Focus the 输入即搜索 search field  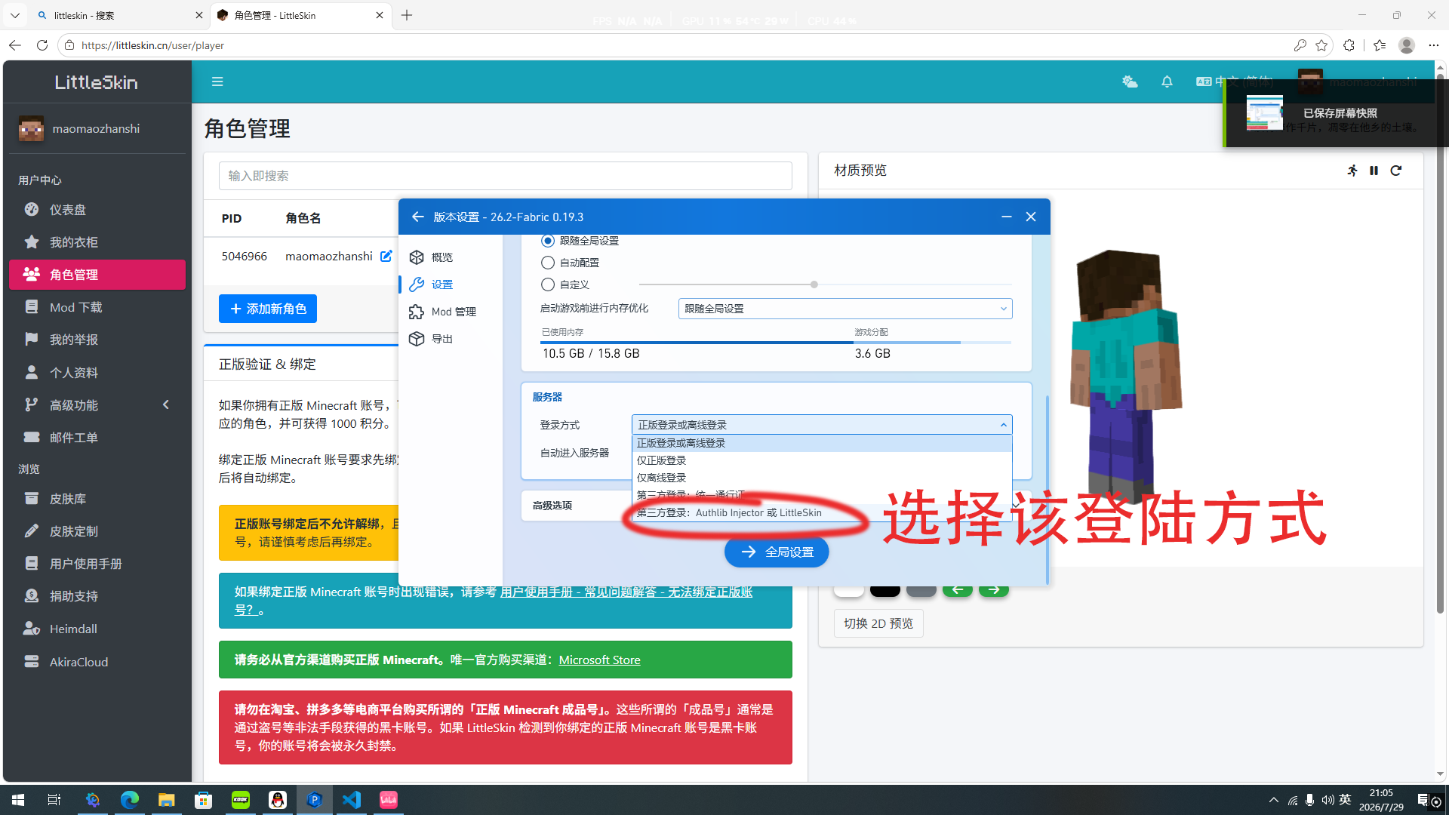tap(506, 176)
